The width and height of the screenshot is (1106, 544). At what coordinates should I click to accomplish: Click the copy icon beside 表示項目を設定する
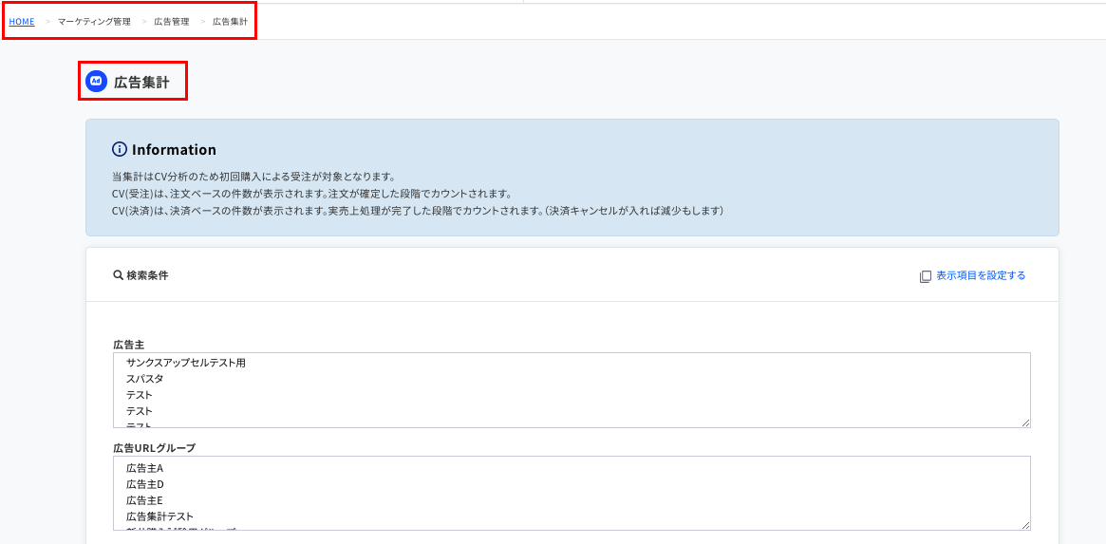pos(926,276)
